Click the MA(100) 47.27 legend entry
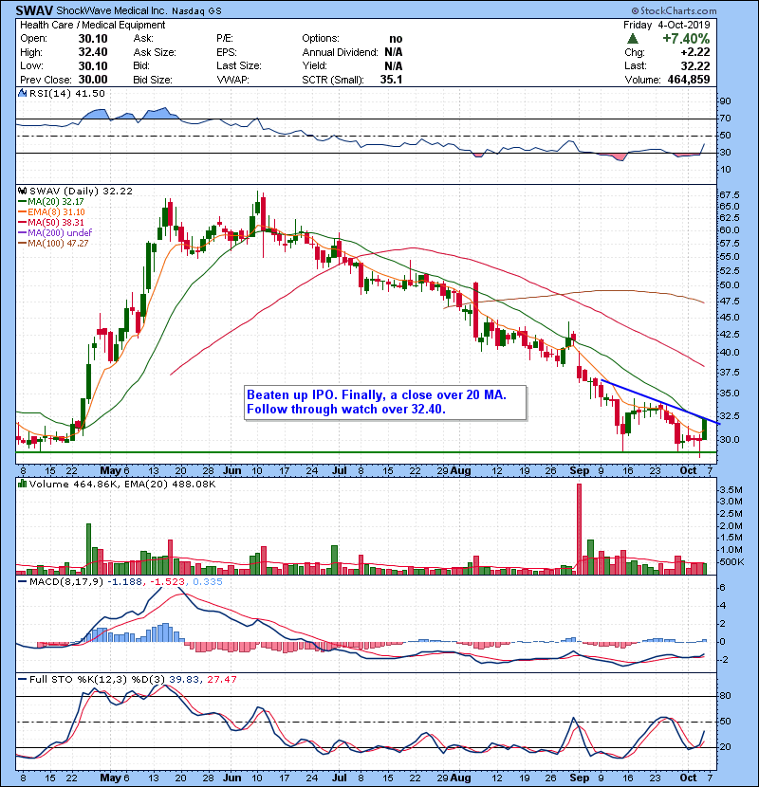759x787 pixels. [58, 243]
